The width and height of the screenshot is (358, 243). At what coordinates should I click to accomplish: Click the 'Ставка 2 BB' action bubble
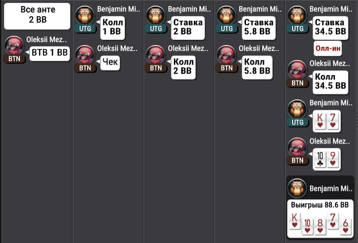[x=188, y=28]
